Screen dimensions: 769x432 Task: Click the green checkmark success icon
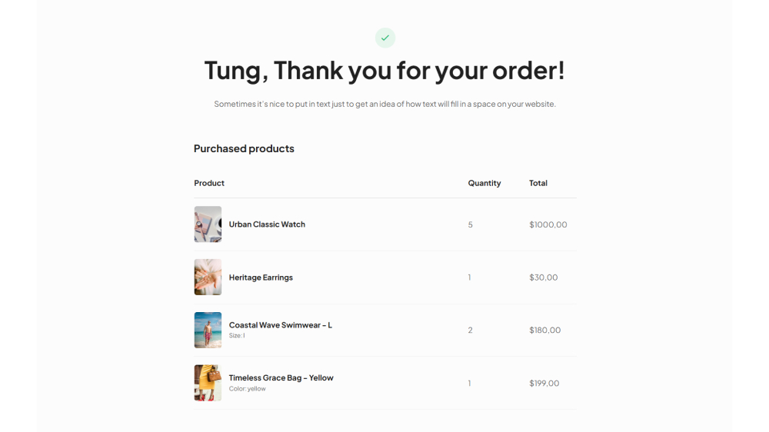[x=384, y=38]
